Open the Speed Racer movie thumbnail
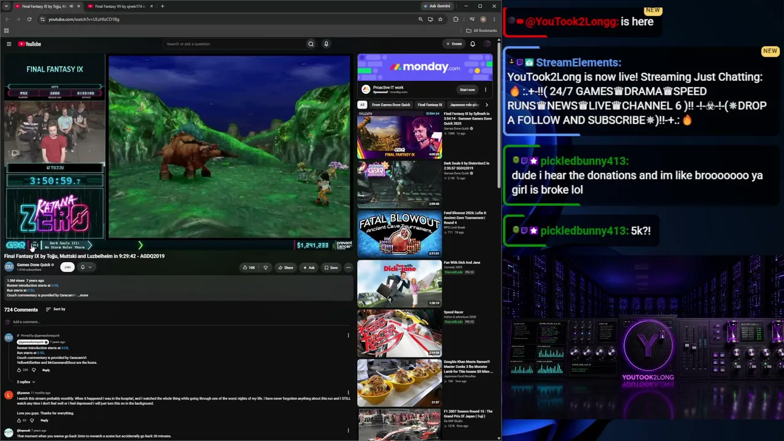Viewport: 784px width, 441px height. pyautogui.click(x=399, y=333)
